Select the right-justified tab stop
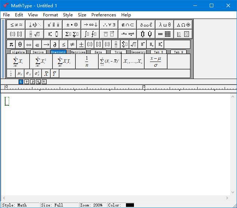Viewport: 237px width, 208px height. (32, 82)
